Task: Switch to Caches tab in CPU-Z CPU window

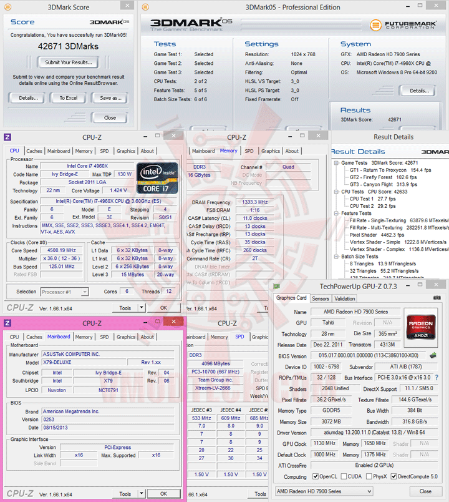Action: 34,151
